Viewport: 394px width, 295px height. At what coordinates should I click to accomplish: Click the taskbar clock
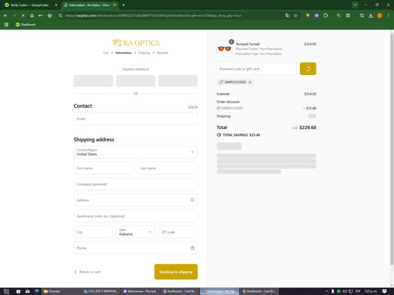tap(371, 291)
